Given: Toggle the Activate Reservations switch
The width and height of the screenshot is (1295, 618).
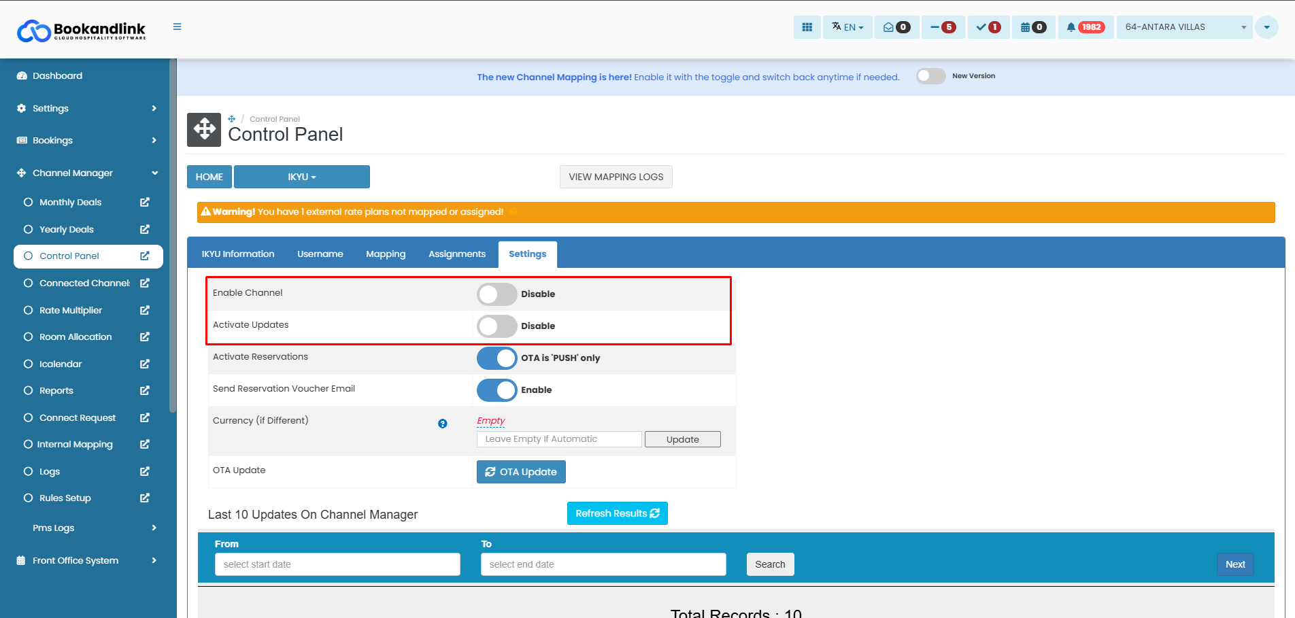Looking at the screenshot, I should (x=497, y=358).
